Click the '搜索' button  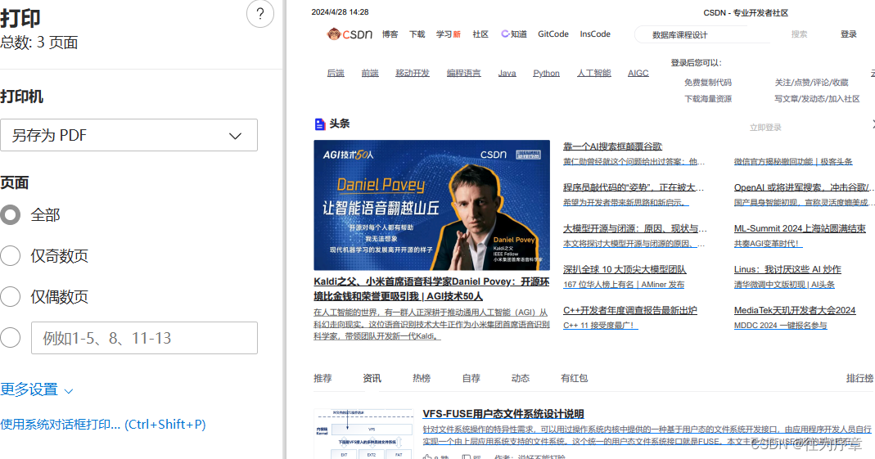pyautogui.click(x=799, y=34)
